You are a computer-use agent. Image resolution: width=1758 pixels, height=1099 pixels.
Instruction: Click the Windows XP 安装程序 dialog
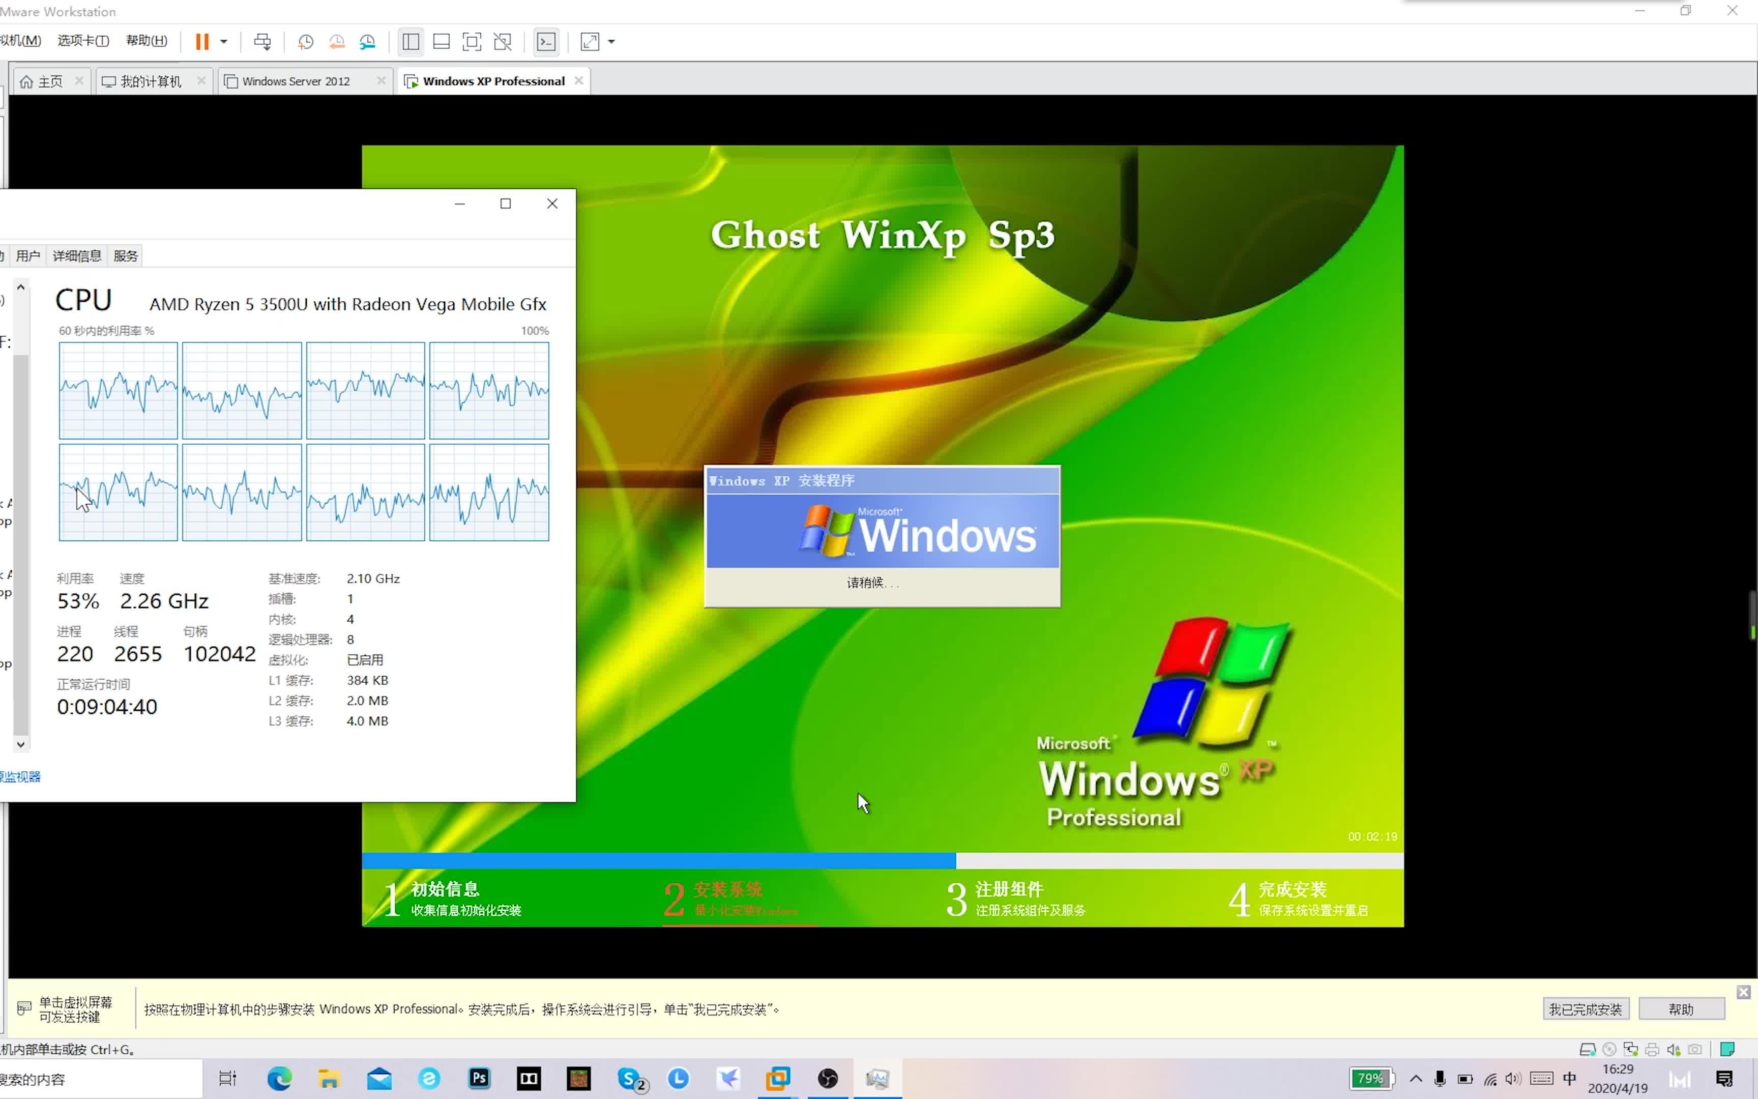tap(883, 536)
